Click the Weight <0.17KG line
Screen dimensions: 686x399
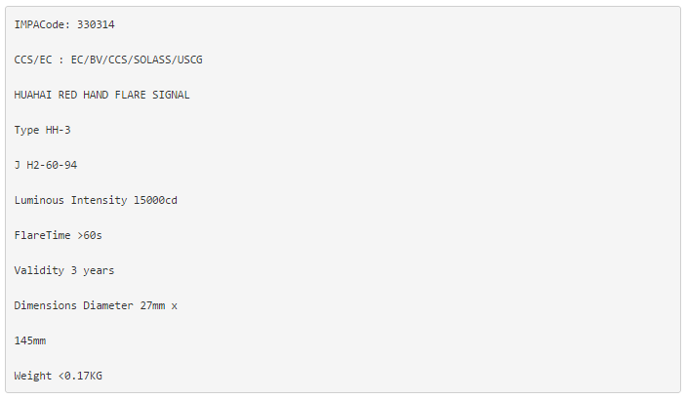[x=59, y=376]
